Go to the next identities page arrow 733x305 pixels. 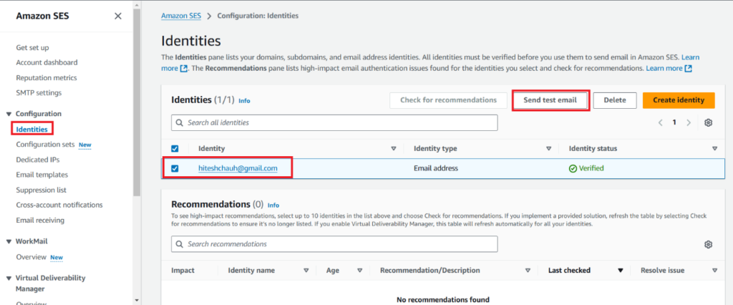pyautogui.click(x=689, y=122)
